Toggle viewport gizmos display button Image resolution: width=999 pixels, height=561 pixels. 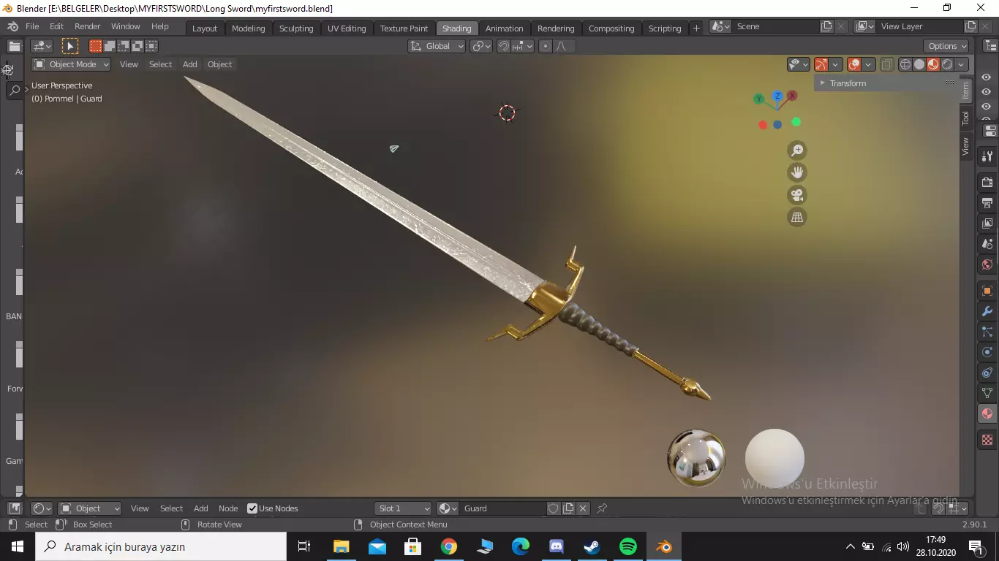821,64
